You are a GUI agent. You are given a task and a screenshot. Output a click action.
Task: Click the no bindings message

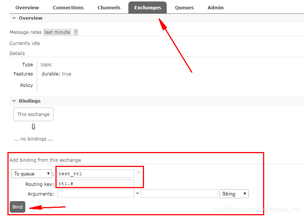coord(33,139)
